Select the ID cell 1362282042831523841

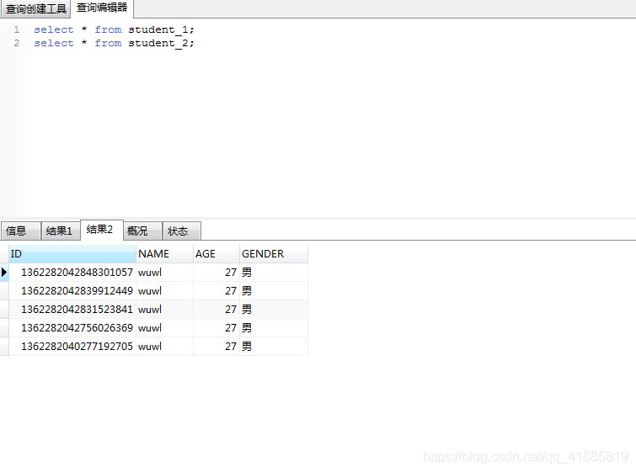click(72, 310)
